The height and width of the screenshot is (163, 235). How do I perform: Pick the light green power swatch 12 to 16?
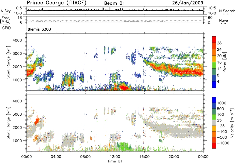(x=214, y=65)
